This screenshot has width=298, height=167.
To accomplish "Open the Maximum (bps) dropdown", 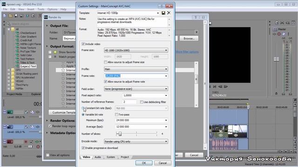I will point(166,120).
